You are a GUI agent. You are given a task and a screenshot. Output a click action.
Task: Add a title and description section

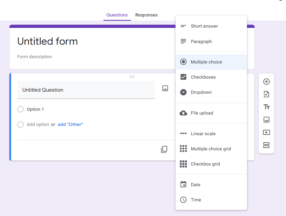click(266, 107)
